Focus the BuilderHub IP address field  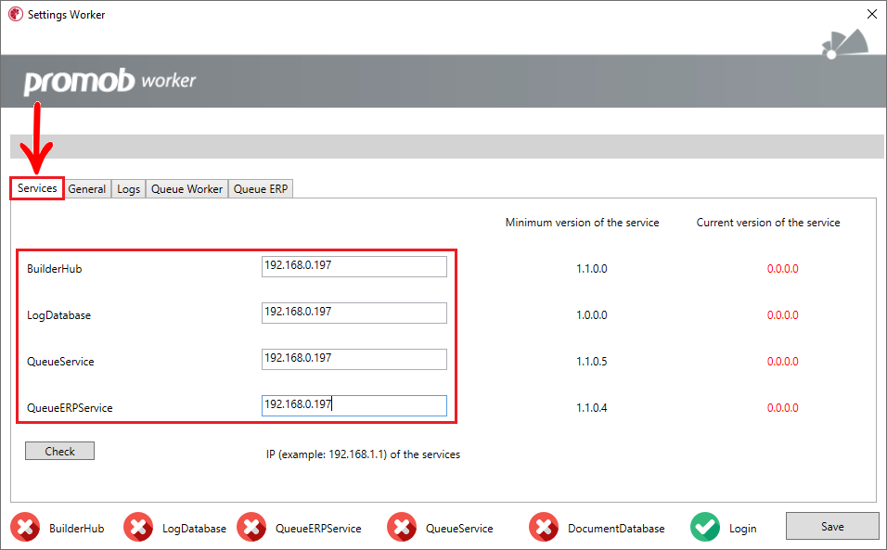pyautogui.click(x=354, y=266)
